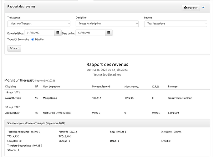Select the Sommaire report type
The width and height of the screenshot is (214, 157).
click(x=16, y=40)
